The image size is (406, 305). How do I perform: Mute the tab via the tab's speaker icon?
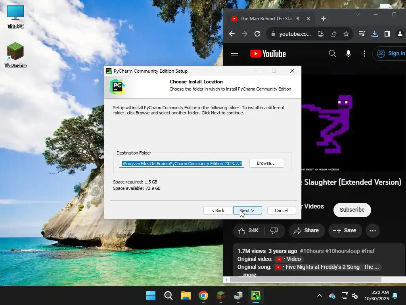(299, 19)
